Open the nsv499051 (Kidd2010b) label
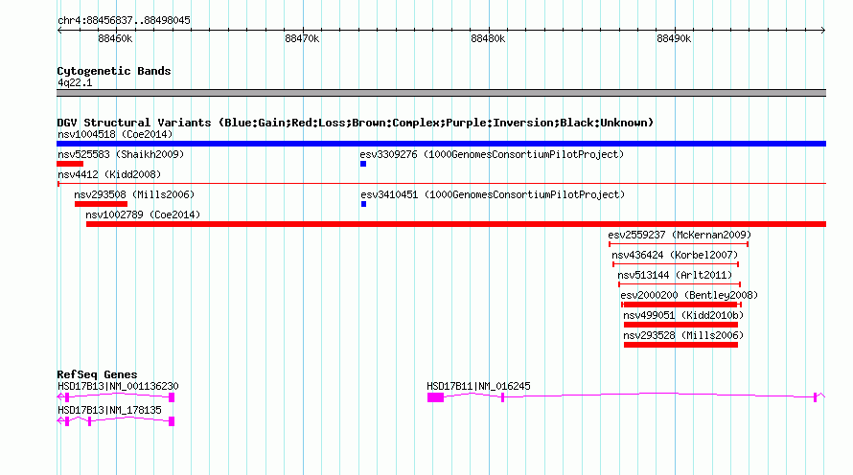This screenshot has height=475, width=853. pos(683,315)
